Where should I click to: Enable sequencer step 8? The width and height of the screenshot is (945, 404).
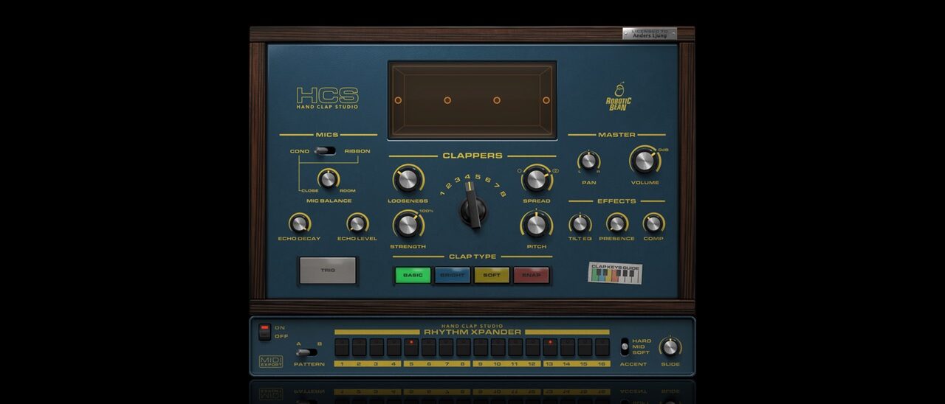pos(464,347)
